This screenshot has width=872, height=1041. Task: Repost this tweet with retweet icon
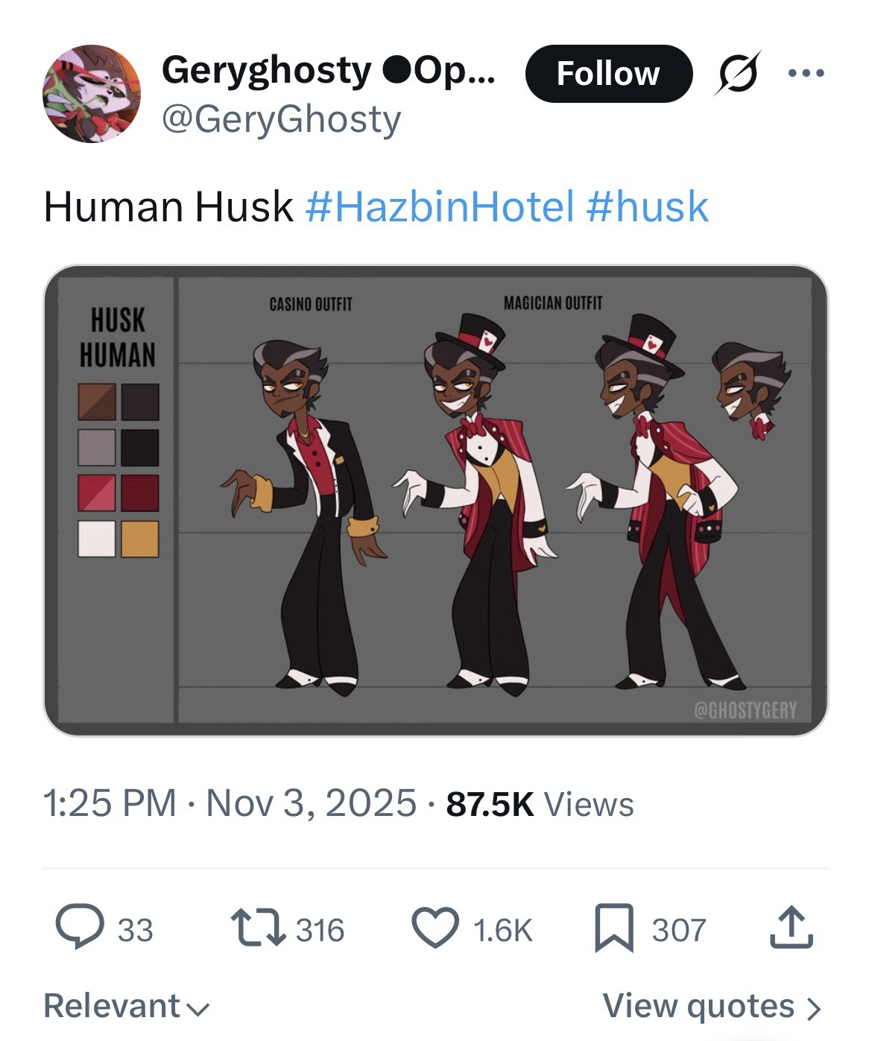[x=258, y=928]
